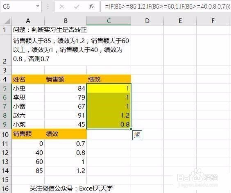Select row 14 header
The height and width of the screenshot is (193, 231).
tap(6, 171)
